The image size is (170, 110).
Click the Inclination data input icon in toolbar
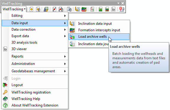(77, 9)
